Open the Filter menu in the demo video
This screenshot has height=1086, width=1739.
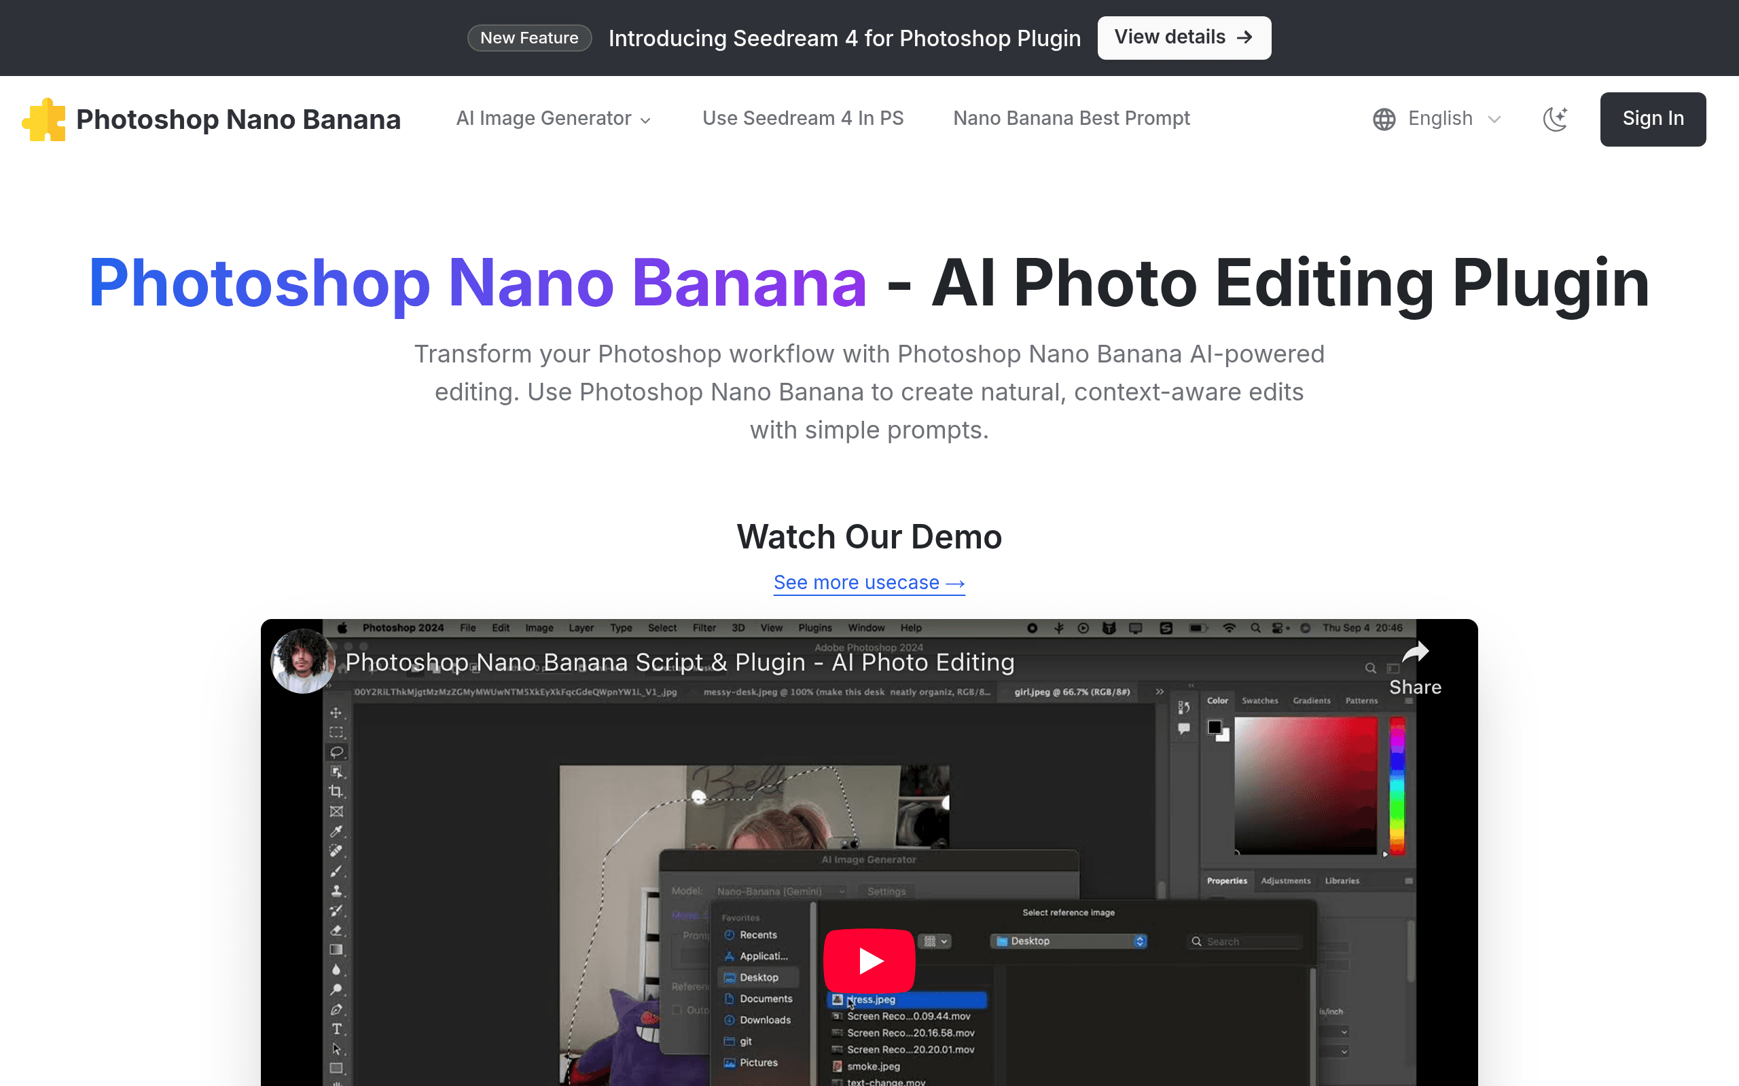point(704,628)
